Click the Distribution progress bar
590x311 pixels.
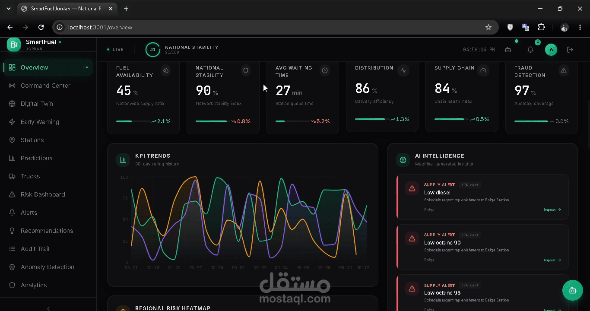(x=371, y=119)
